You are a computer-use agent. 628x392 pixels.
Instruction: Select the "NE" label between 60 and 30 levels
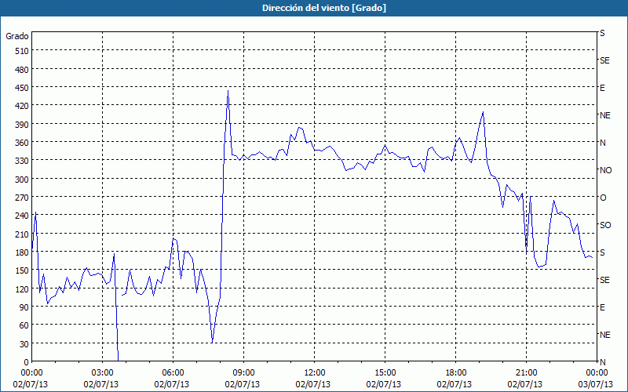(604, 335)
